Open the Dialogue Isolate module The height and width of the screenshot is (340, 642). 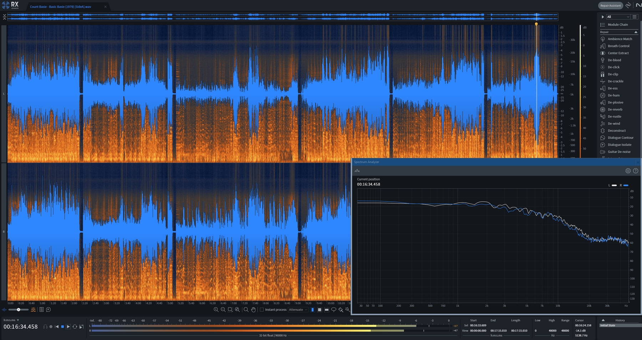619,145
